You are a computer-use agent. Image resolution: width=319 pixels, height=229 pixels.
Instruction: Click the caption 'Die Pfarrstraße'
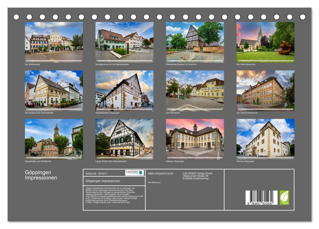point(173,113)
